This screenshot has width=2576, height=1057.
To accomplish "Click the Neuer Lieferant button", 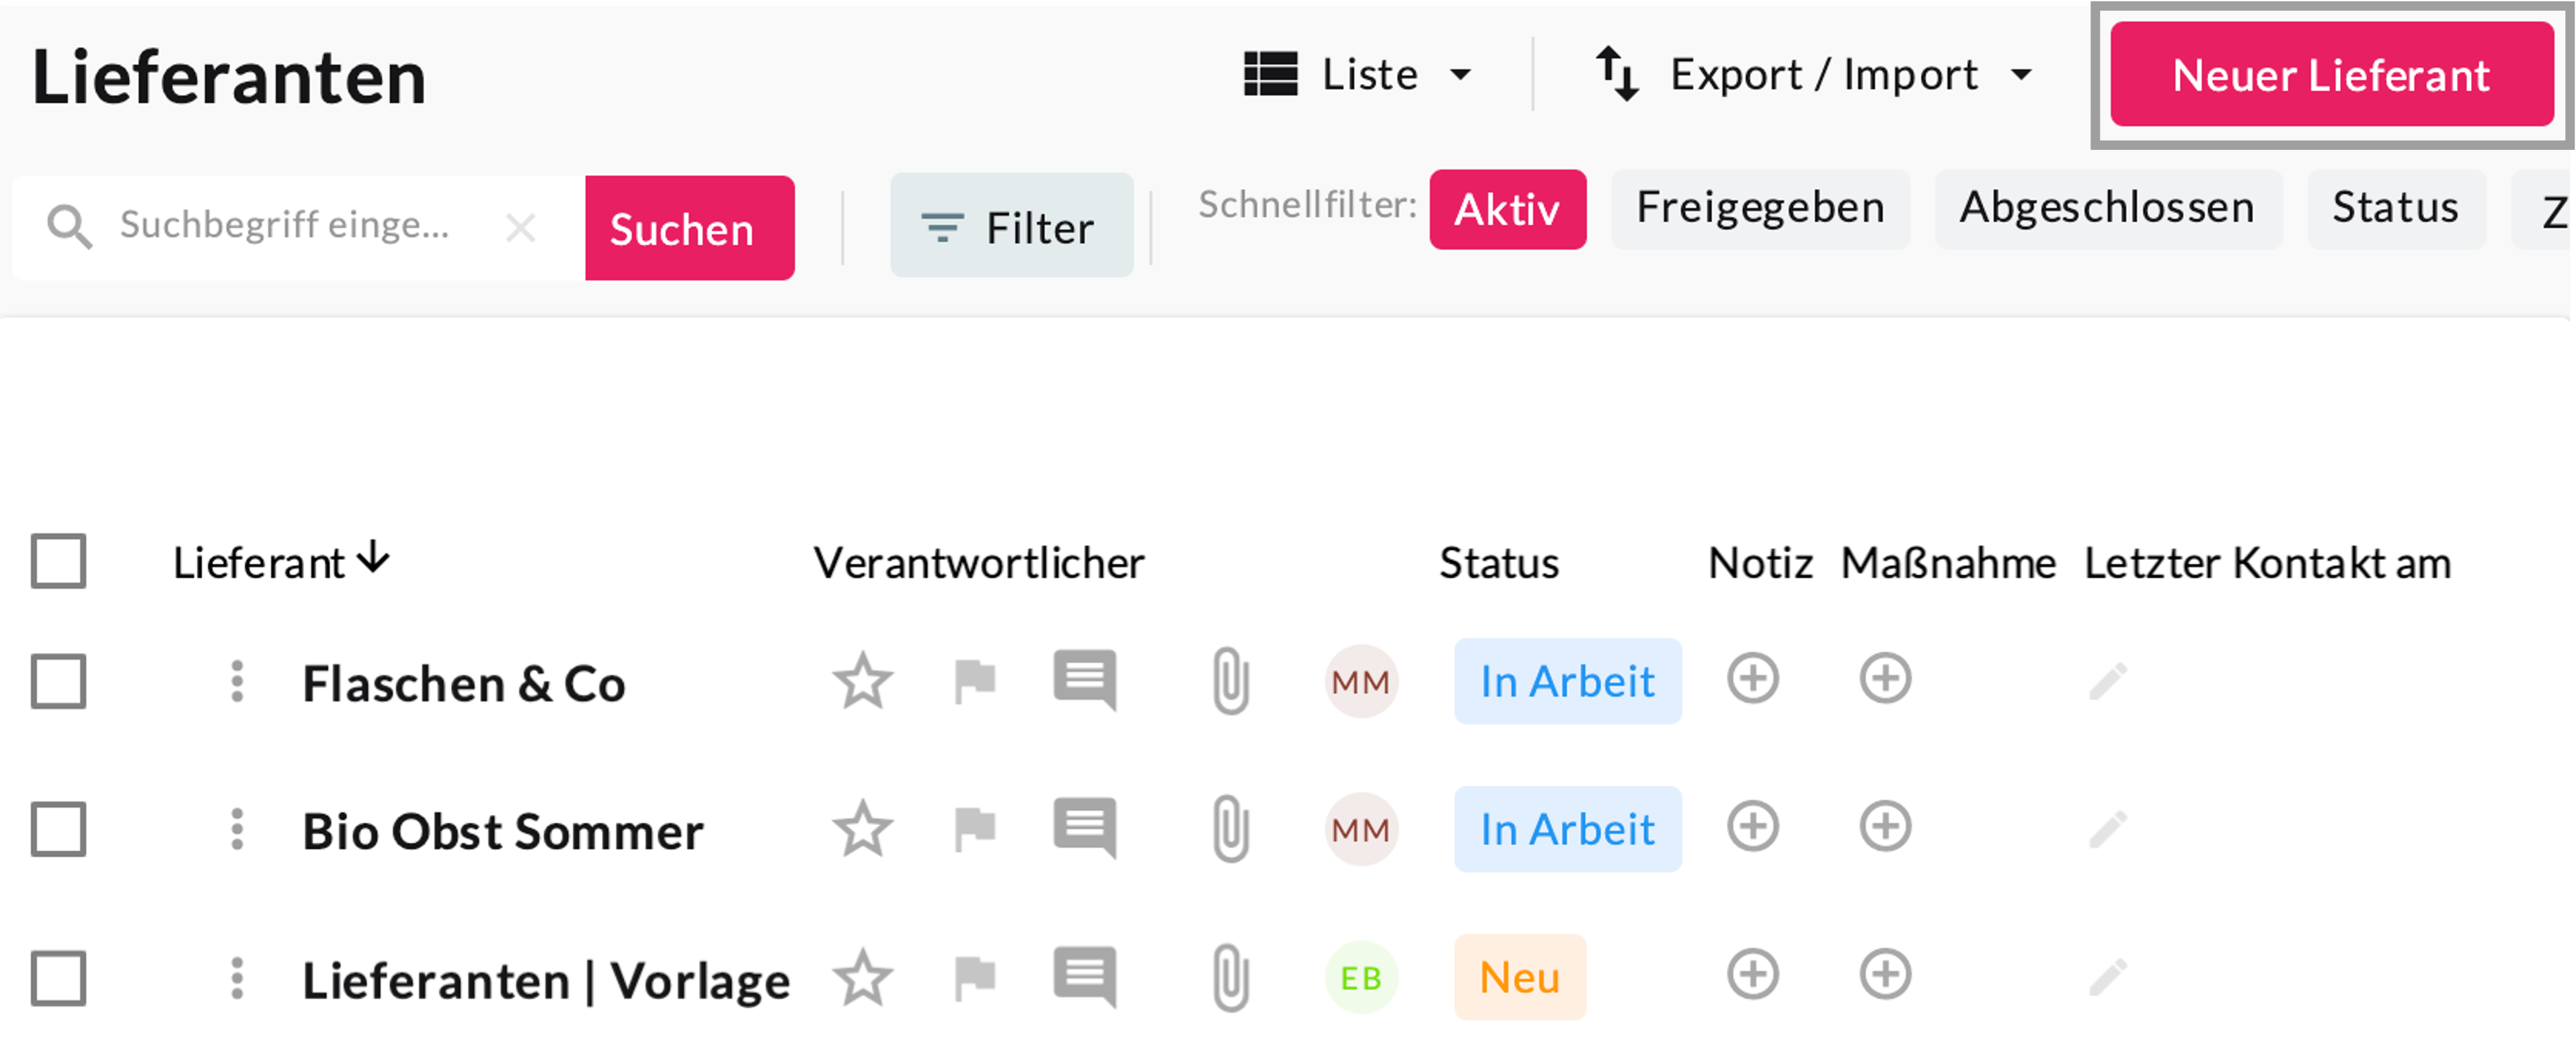I will (2330, 75).
